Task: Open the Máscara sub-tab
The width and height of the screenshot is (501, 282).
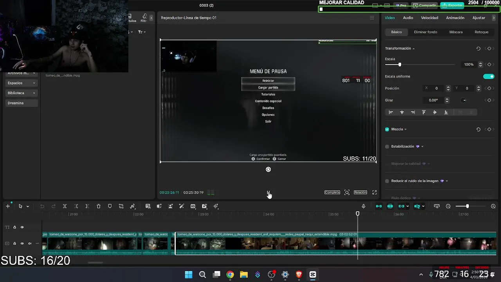Action: click(x=456, y=32)
